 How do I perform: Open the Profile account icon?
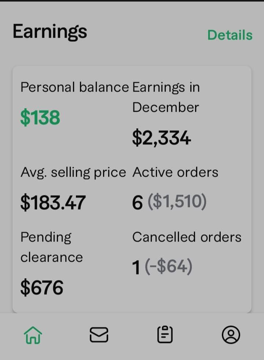tap(231, 335)
